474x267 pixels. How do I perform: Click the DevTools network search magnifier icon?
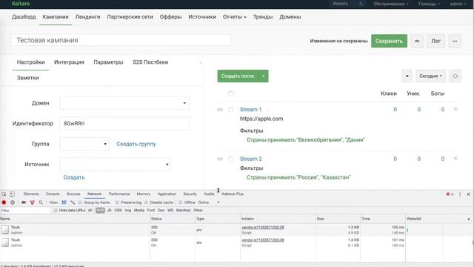(41, 202)
